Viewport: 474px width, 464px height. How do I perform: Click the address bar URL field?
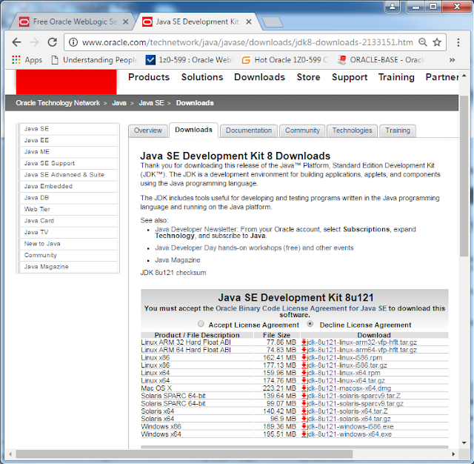[x=247, y=42]
